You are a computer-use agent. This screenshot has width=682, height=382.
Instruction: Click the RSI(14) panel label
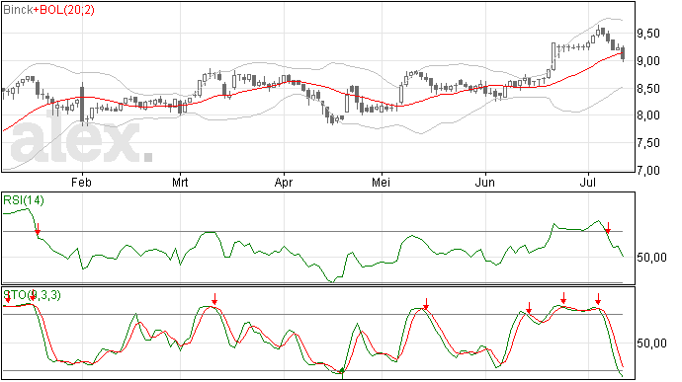coord(24,200)
